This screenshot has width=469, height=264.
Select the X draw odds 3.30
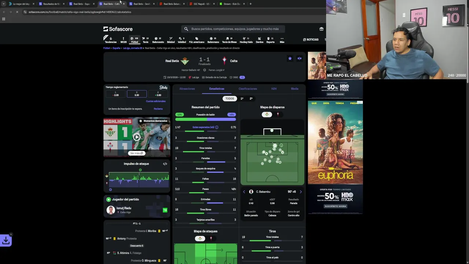click(x=137, y=94)
